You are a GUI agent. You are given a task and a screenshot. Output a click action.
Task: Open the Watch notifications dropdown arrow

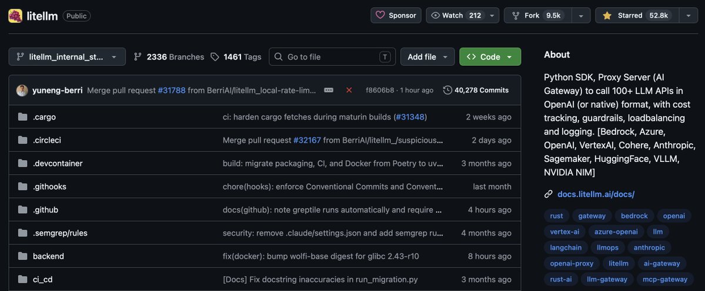(x=492, y=15)
